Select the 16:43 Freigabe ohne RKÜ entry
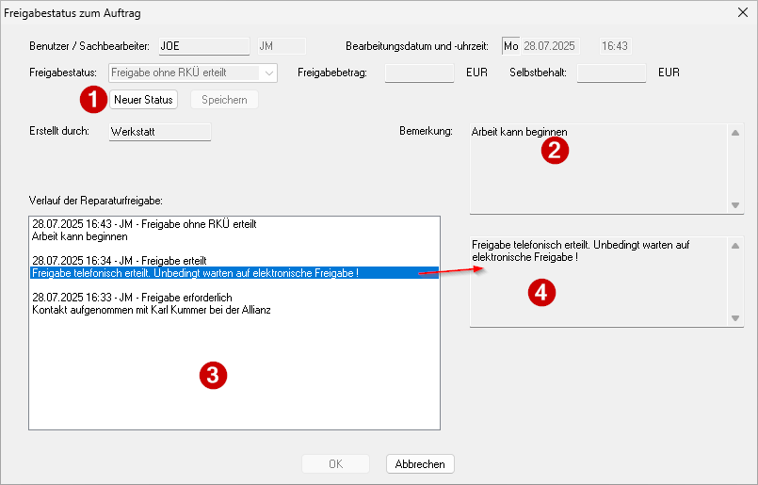758x485 pixels. pos(144,224)
